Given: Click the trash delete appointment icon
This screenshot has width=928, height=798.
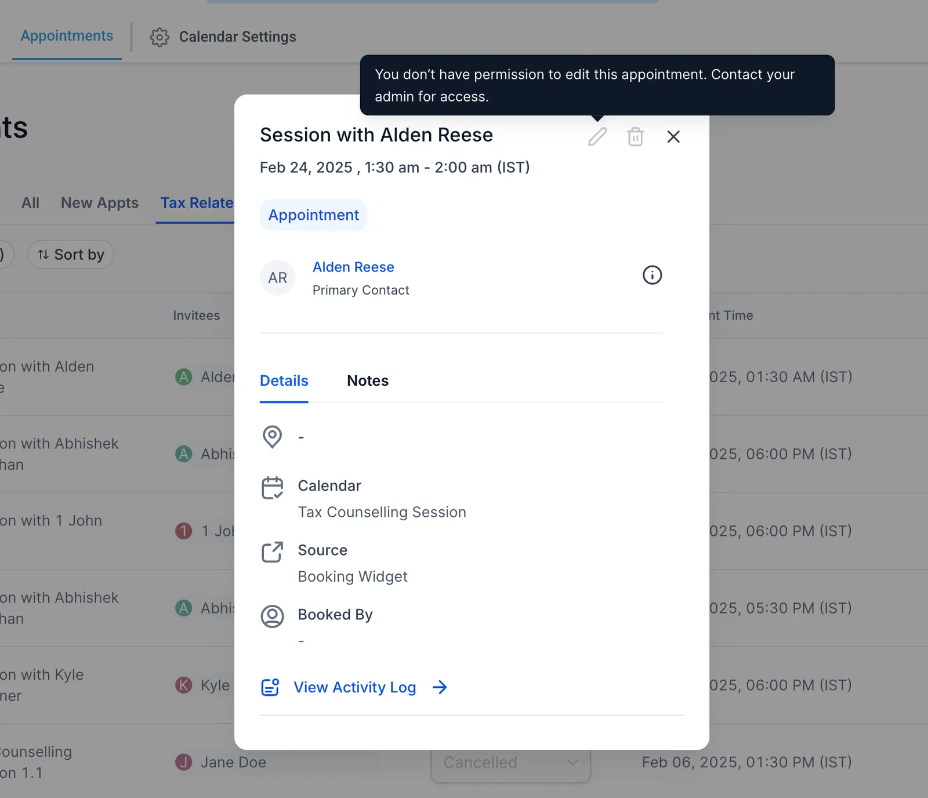Looking at the screenshot, I should pyautogui.click(x=635, y=137).
